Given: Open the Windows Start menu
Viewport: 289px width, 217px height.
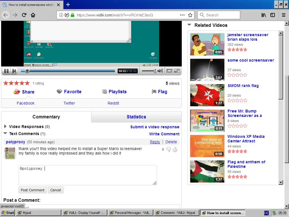Looking at the screenshot, I should point(8,213).
